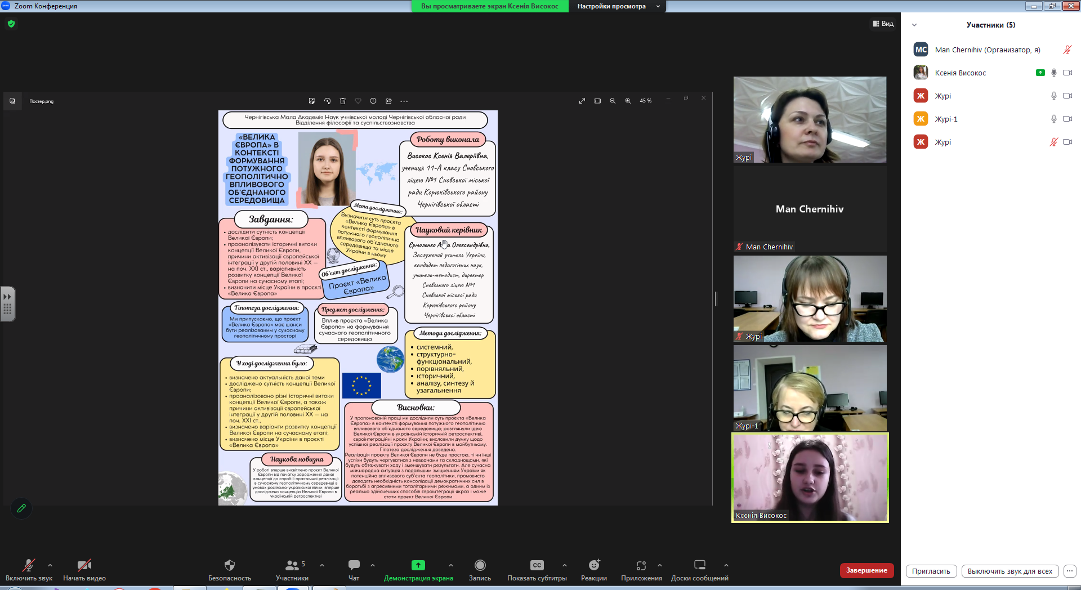Click the green encryption shield icon
Image resolution: width=1081 pixels, height=590 pixels.
pyautogui.click(x=11, y=24)
